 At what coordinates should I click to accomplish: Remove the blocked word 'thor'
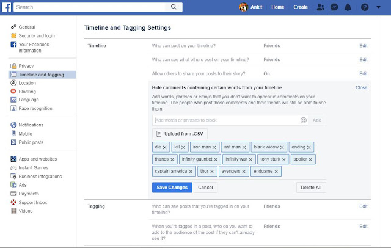click(212, 172)
